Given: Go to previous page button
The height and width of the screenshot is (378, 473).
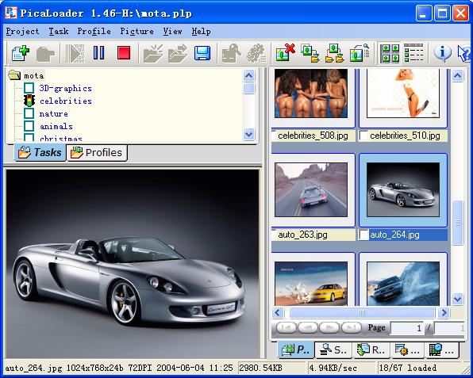Looking at the screenshot, I should tap(307, 328).
